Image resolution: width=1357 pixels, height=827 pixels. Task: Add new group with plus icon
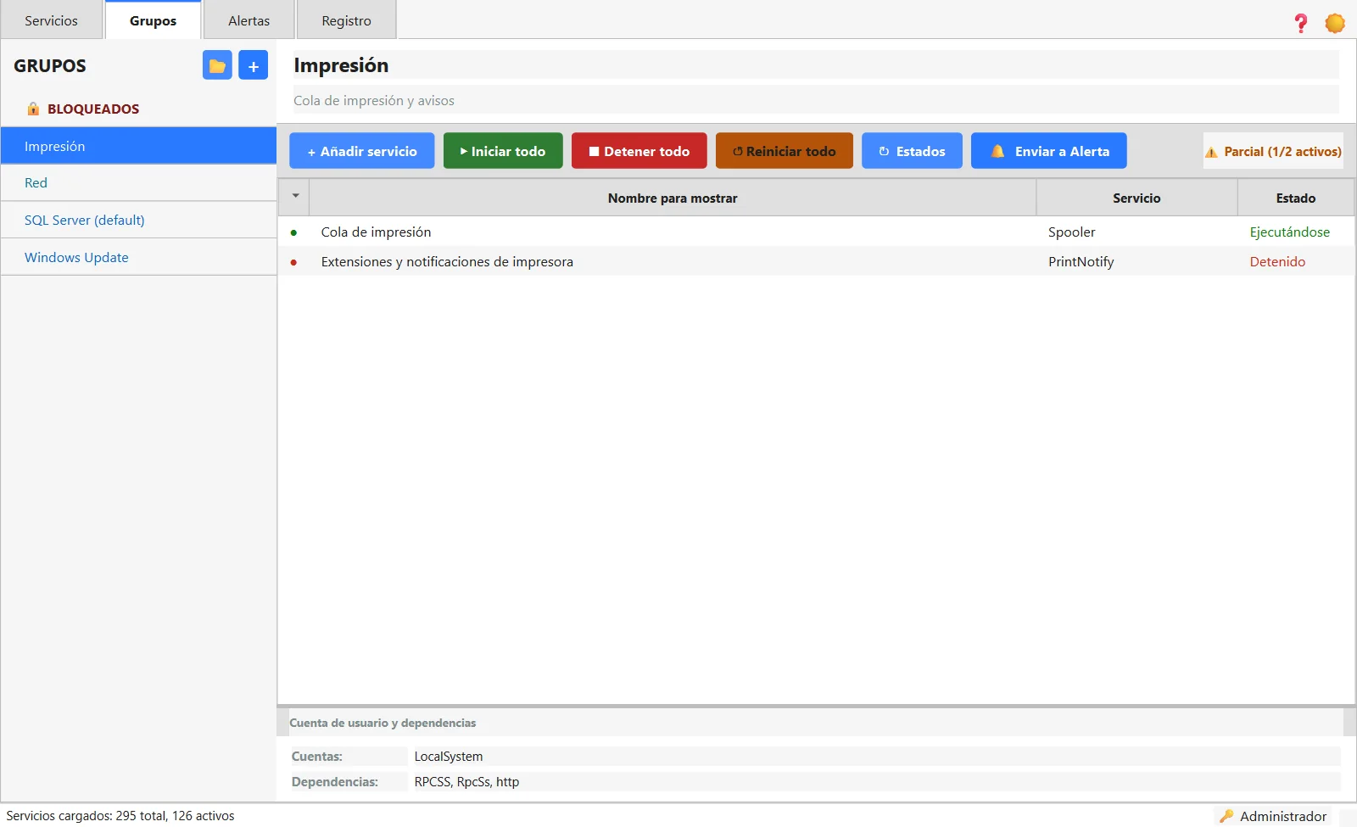pyautogui.click(x=253, y=65)
